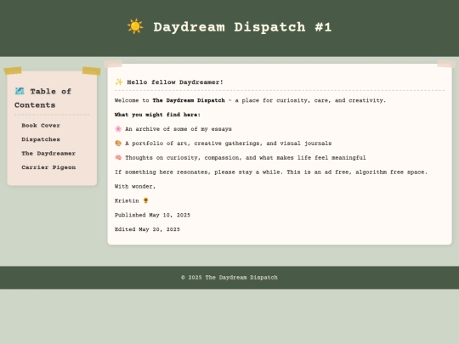Click the © 2025 The Daydream Dispatch footer
The width and height of the screenshot is (459, 344).
[229, 277]
